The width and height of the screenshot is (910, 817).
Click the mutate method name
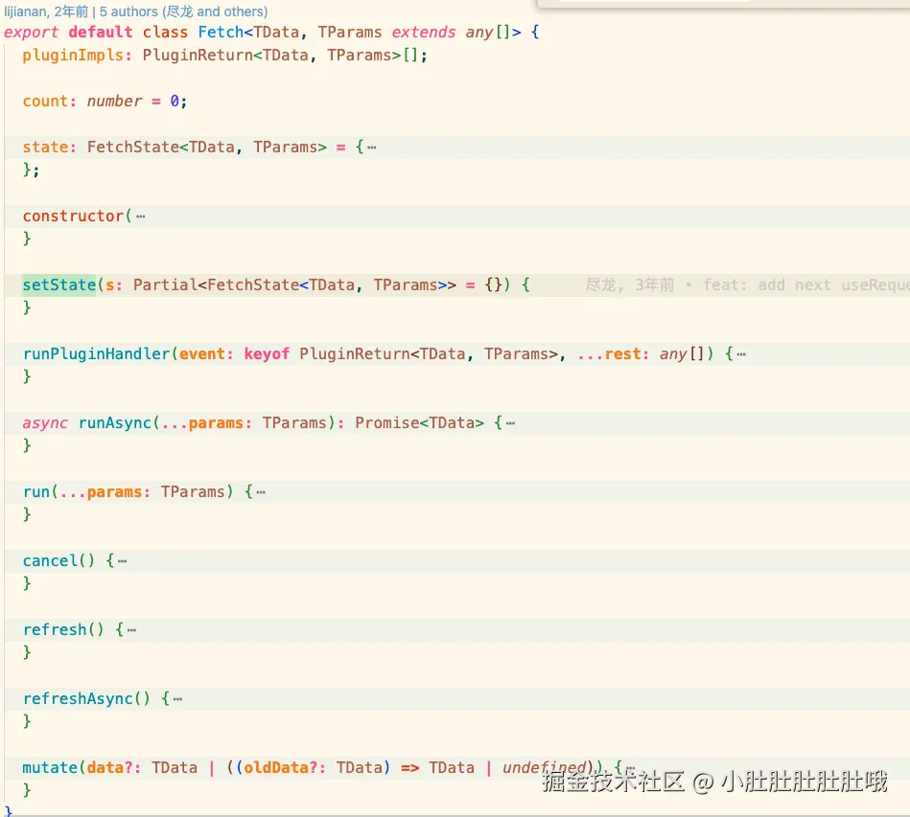50,768
